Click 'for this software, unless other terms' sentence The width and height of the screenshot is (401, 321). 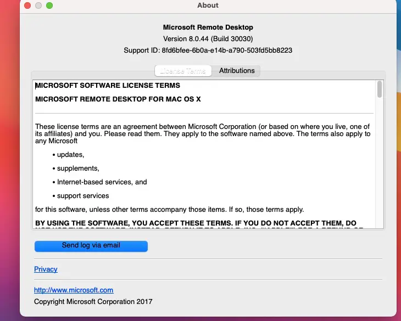[170, 210]
